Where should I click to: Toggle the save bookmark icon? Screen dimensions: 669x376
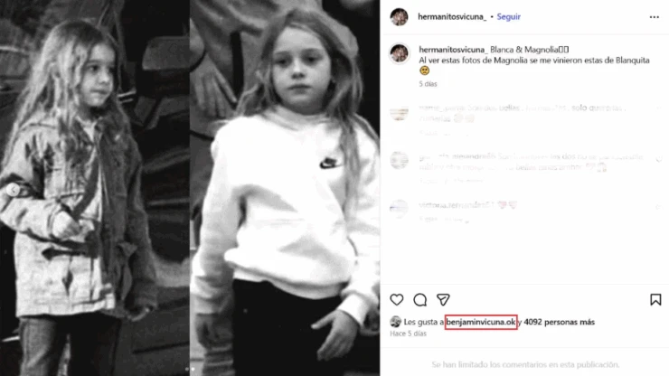pos(655,300)
